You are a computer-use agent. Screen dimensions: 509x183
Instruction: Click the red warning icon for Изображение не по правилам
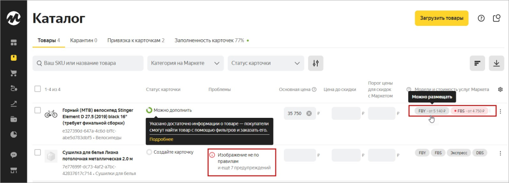pyautogui.click(x=212, y=155)
